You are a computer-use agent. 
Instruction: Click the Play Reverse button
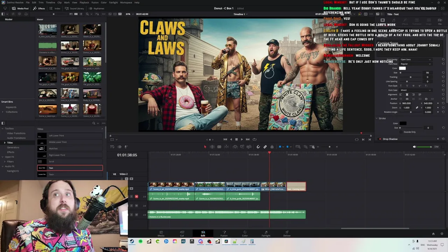click(x=231, y=139)
